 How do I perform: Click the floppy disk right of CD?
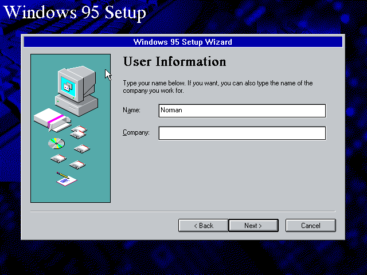click(82, 149)
